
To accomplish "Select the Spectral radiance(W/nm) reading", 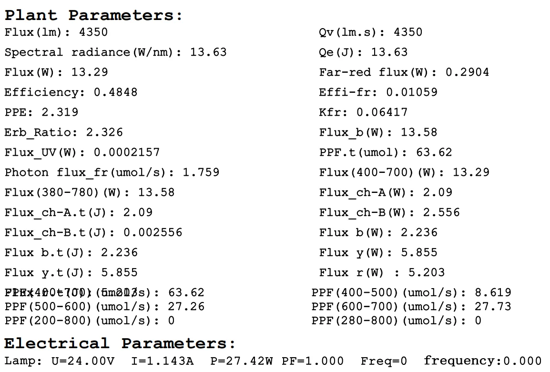I will coord(115,52).
